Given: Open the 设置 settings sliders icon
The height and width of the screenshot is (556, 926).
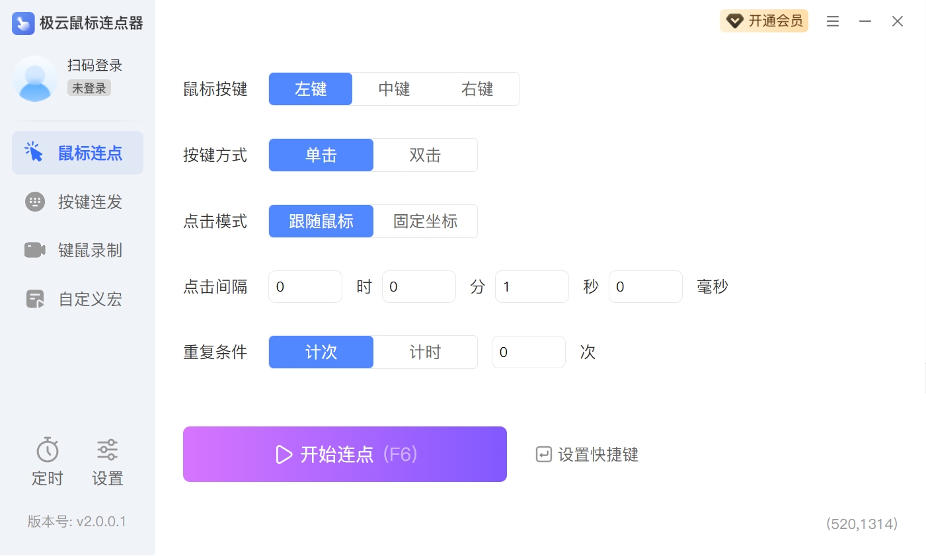Looking at the screenshot, I should pyautogui.click(x=107, y=450).
